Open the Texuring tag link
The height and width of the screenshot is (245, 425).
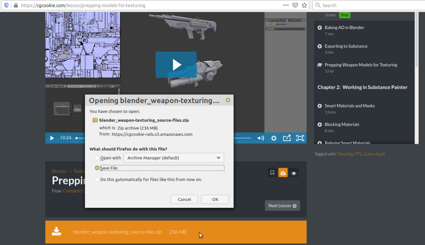point(345,154)
